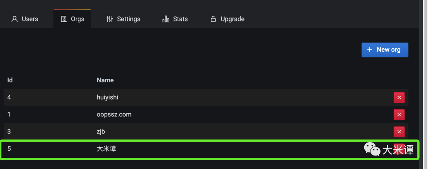
Task: Open the oopssz.com organization entry
Action: tap(114, 114)
